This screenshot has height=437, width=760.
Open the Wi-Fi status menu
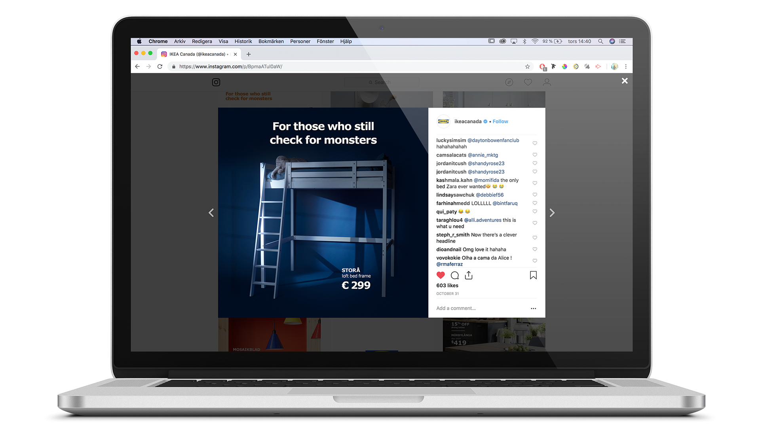point(535,41)
